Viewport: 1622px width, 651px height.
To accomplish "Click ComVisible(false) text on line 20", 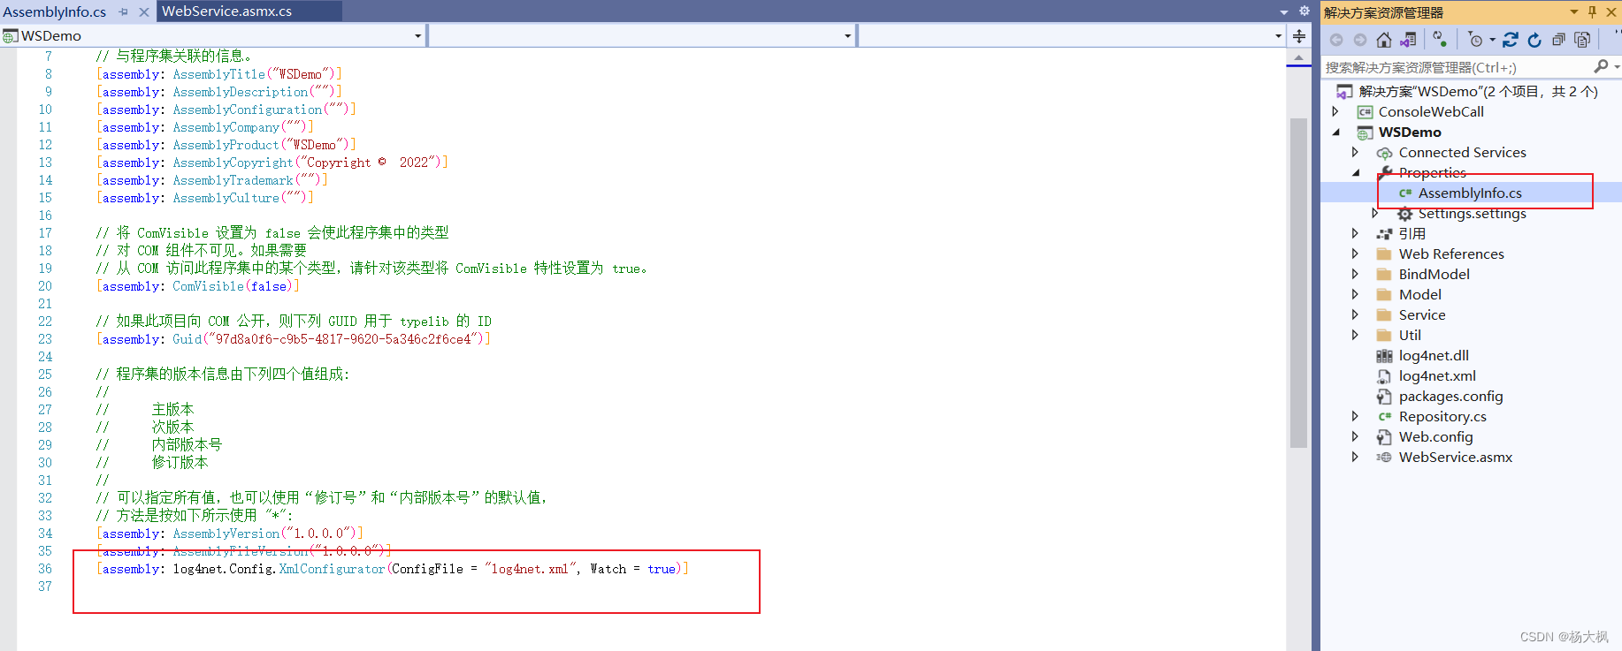I will (233, 286).
